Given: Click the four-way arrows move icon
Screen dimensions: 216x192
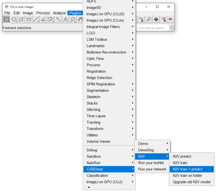Looking at the screenshot, I should pos(156,19).
